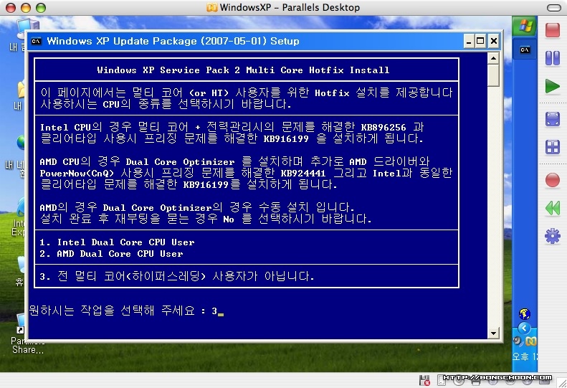Click the four-squares window mode icon

553,147
